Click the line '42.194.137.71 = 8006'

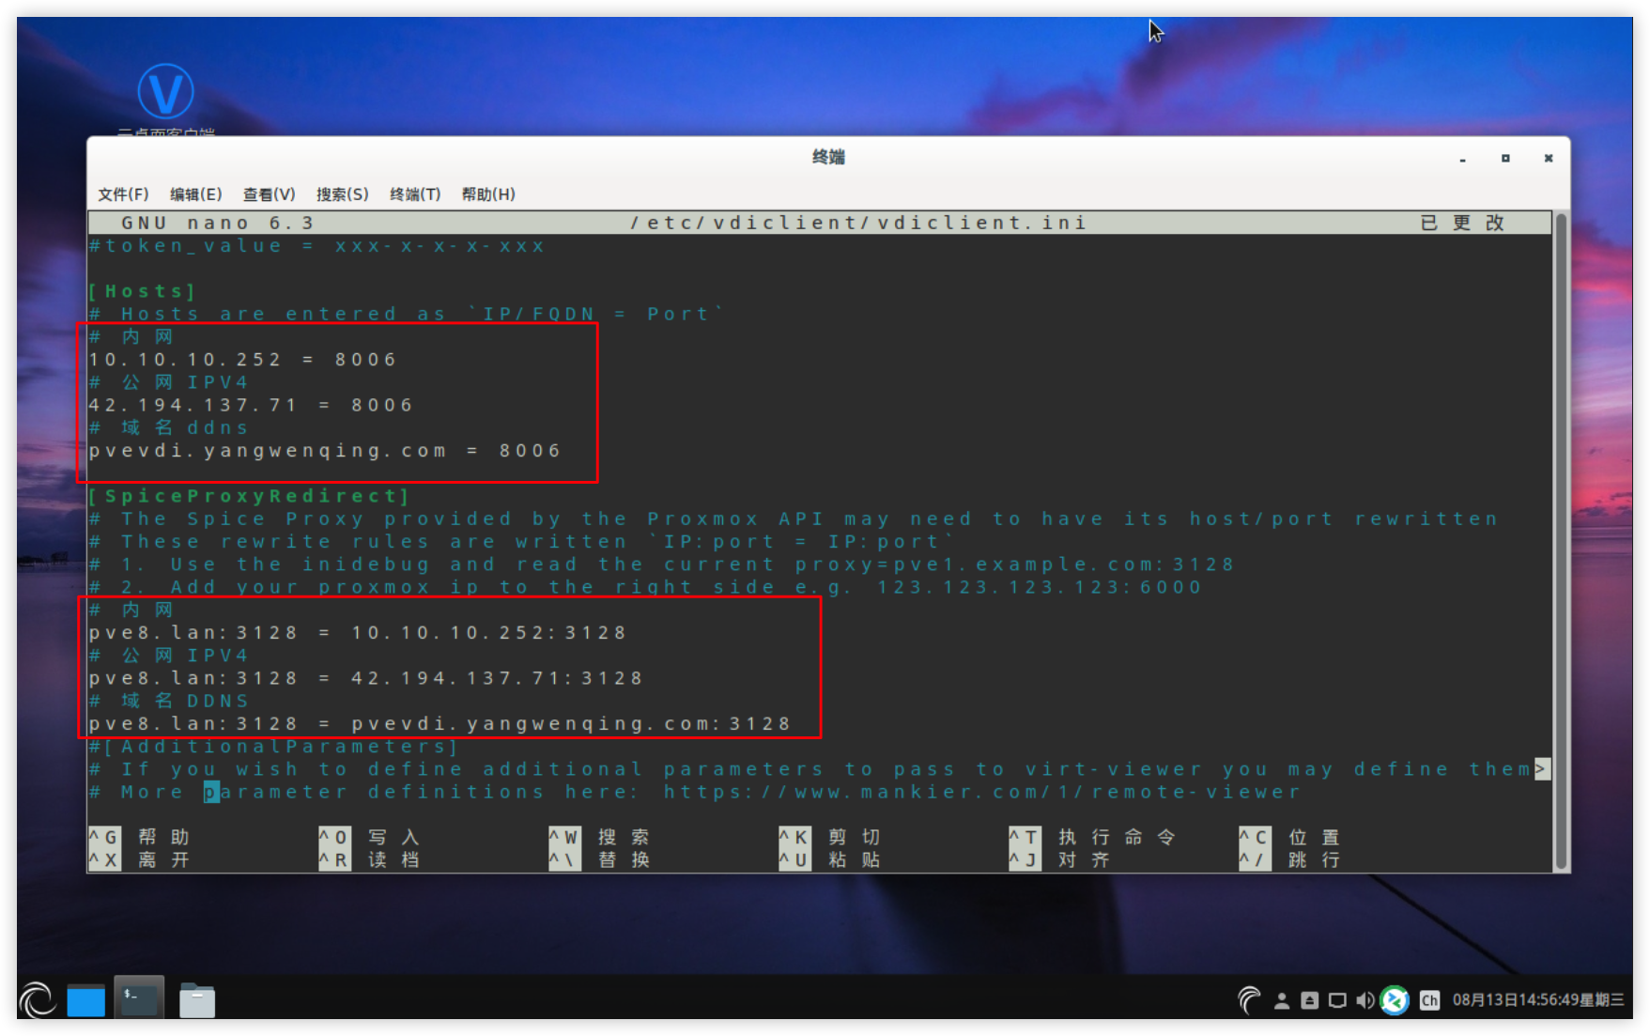tap(251, 405)
